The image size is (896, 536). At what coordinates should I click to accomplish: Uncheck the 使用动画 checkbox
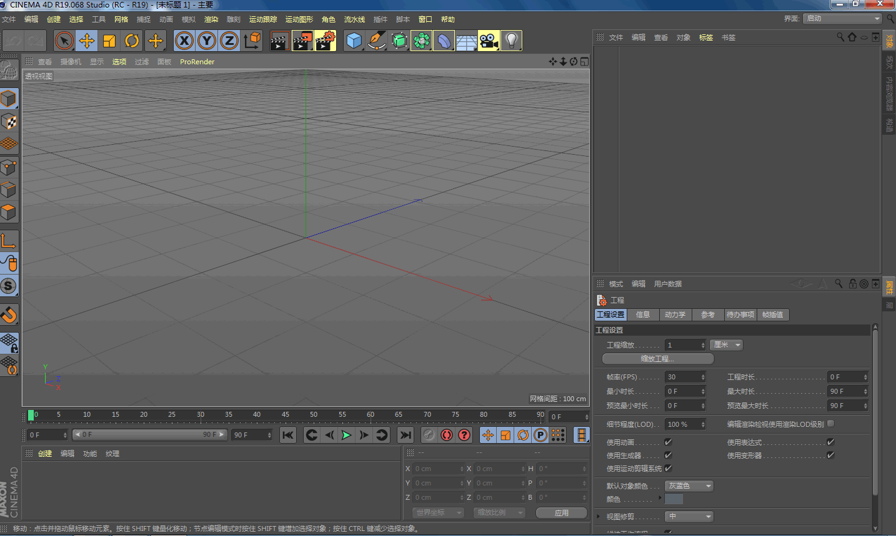[668, 442]
